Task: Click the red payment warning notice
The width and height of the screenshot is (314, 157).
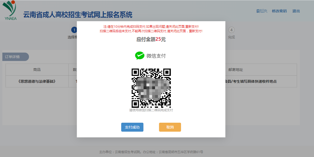Action: pyautogui.click(x=151, y=29)
